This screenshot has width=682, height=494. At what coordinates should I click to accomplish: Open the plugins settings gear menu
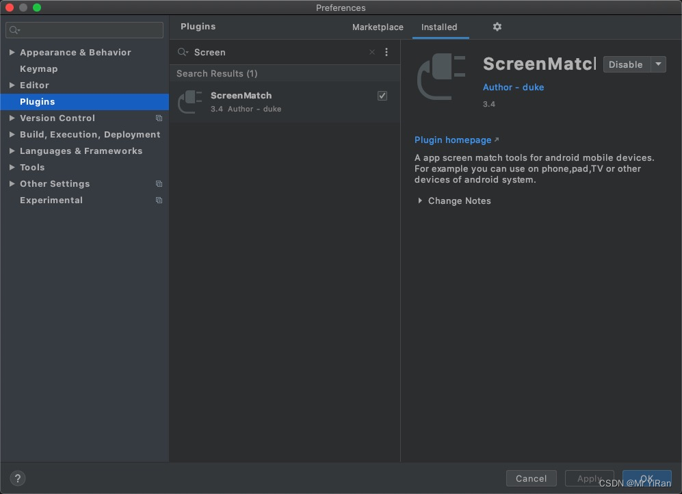tap(497, 27)
